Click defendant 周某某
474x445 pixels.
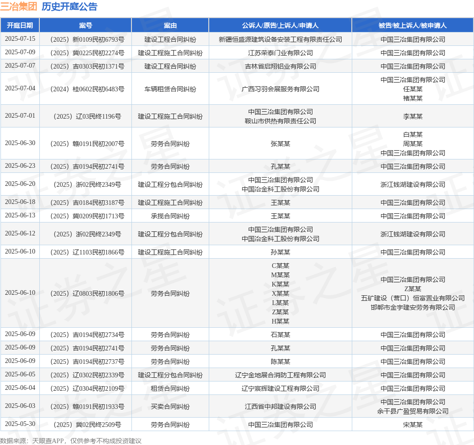click(x=412, y=144)
